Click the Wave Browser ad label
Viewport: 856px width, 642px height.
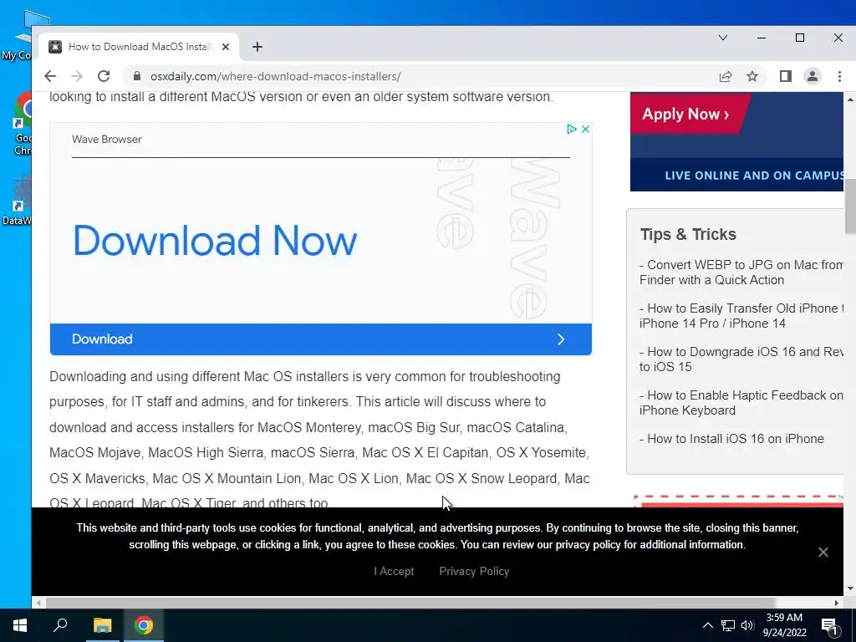coord(107,140)
